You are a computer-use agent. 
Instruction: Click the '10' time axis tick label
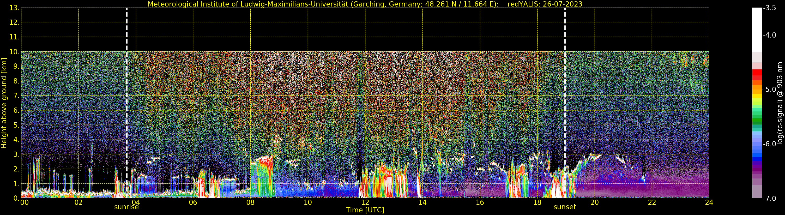coord(308,202)
